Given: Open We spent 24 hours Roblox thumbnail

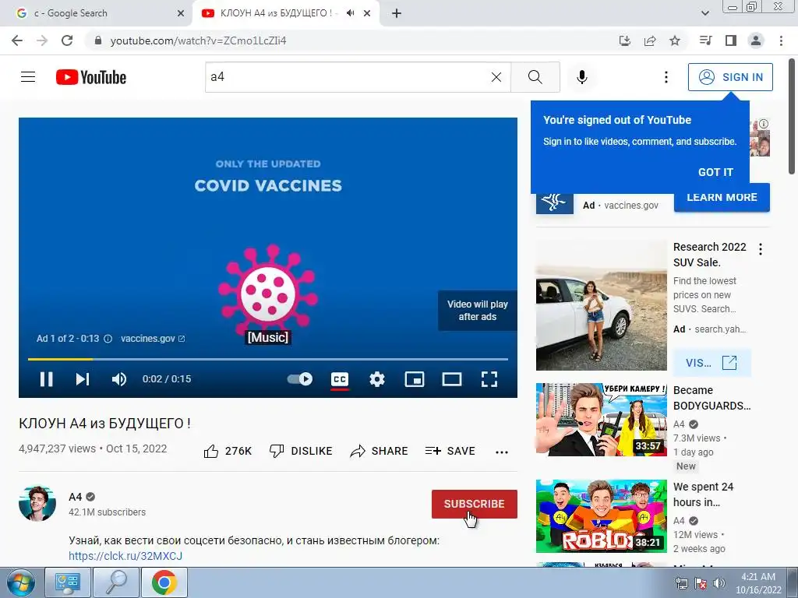Looking at the screenshot, I should coord(601,516).
